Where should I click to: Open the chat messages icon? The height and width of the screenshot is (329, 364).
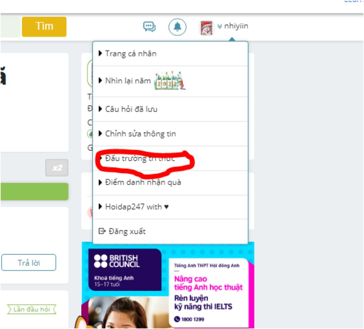149,27
